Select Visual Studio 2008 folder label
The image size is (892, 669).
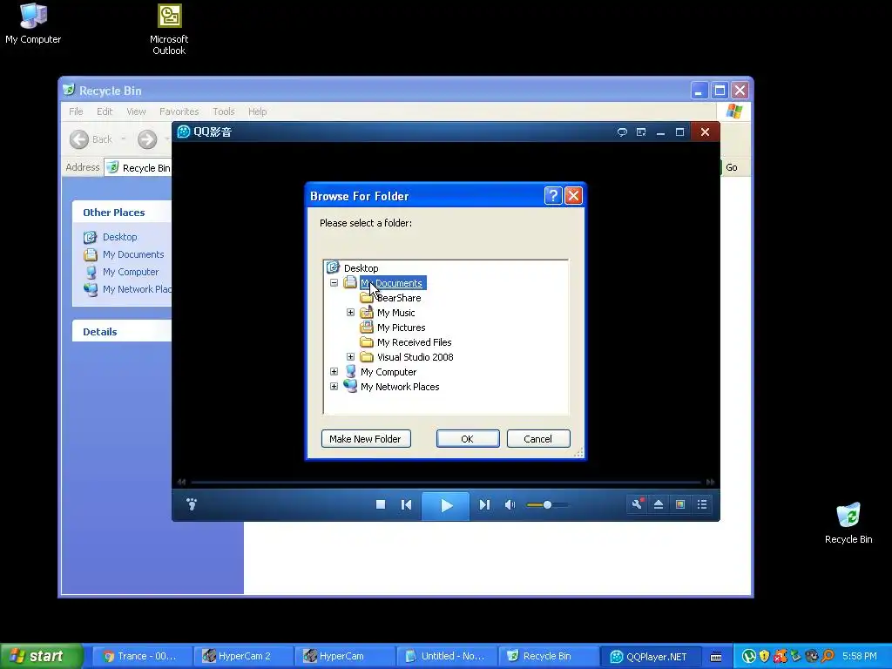coord(416,356)
